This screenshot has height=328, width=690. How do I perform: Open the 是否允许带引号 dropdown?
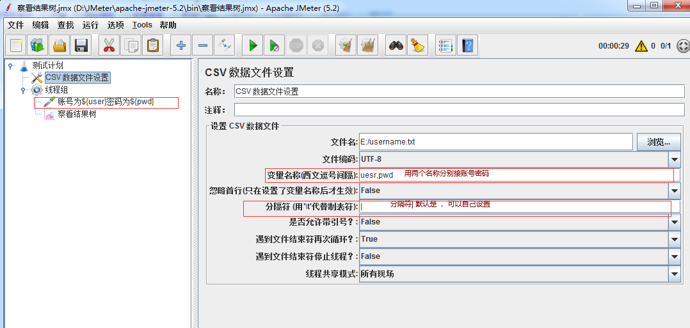675,222
